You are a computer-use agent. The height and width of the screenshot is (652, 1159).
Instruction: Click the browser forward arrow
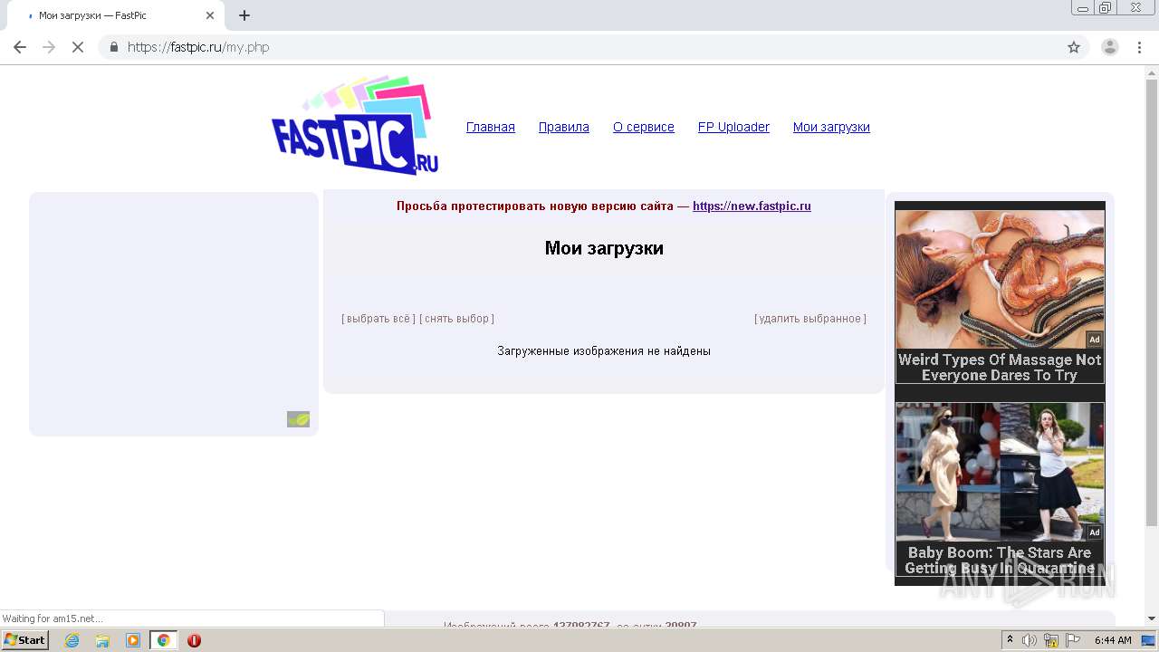tap(49, 47)
